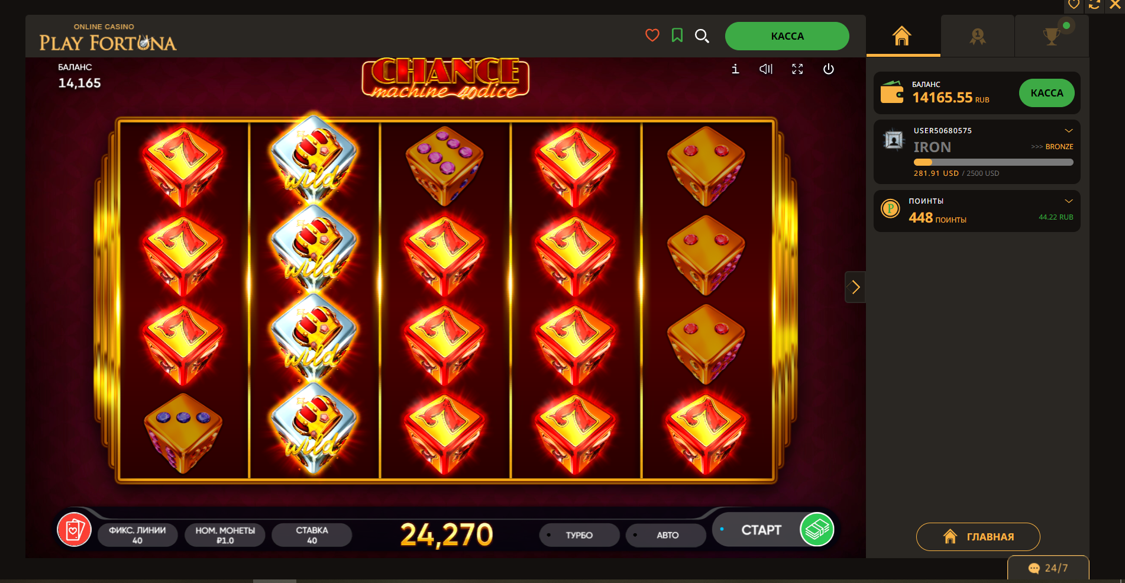Toggle fullscreen mode icon
Screen dimensions: 1125x583
coord(797,69)
